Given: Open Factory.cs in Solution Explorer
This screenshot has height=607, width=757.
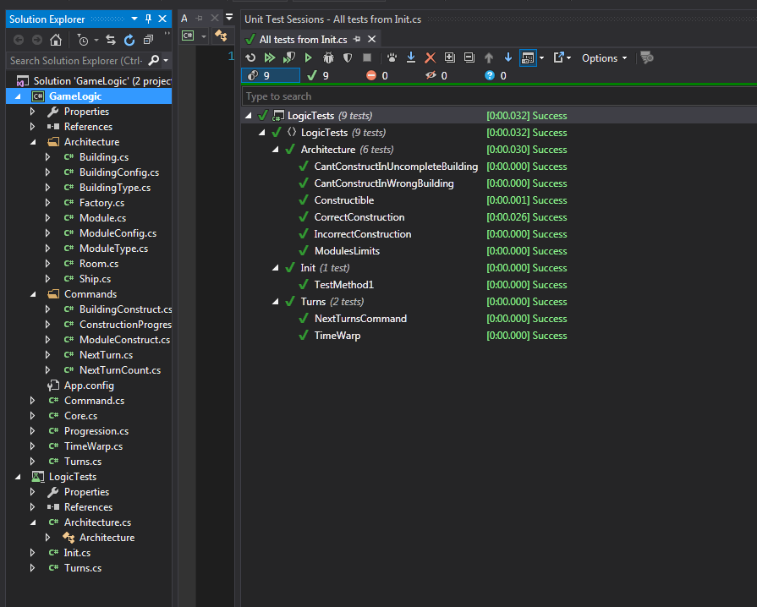Looking at the screenshot, I should (101, 203).
